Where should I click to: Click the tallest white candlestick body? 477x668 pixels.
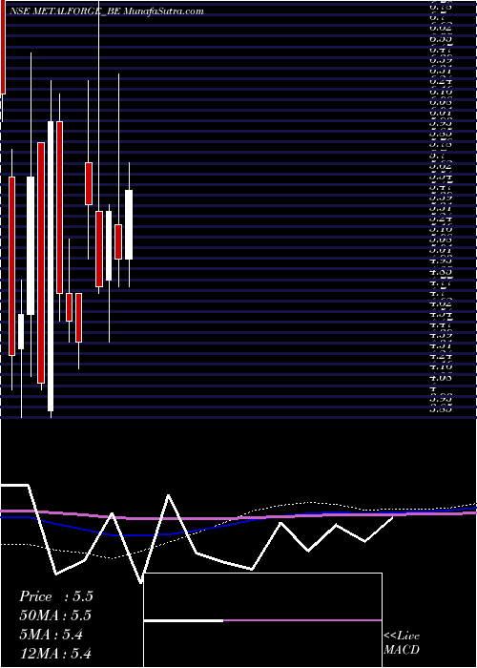[51, 266]
